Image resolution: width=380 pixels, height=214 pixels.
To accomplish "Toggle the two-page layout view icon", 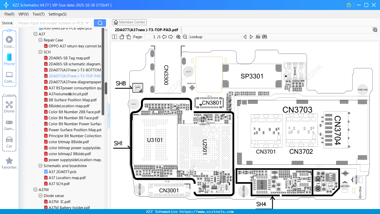I will [x=115, y=37].
